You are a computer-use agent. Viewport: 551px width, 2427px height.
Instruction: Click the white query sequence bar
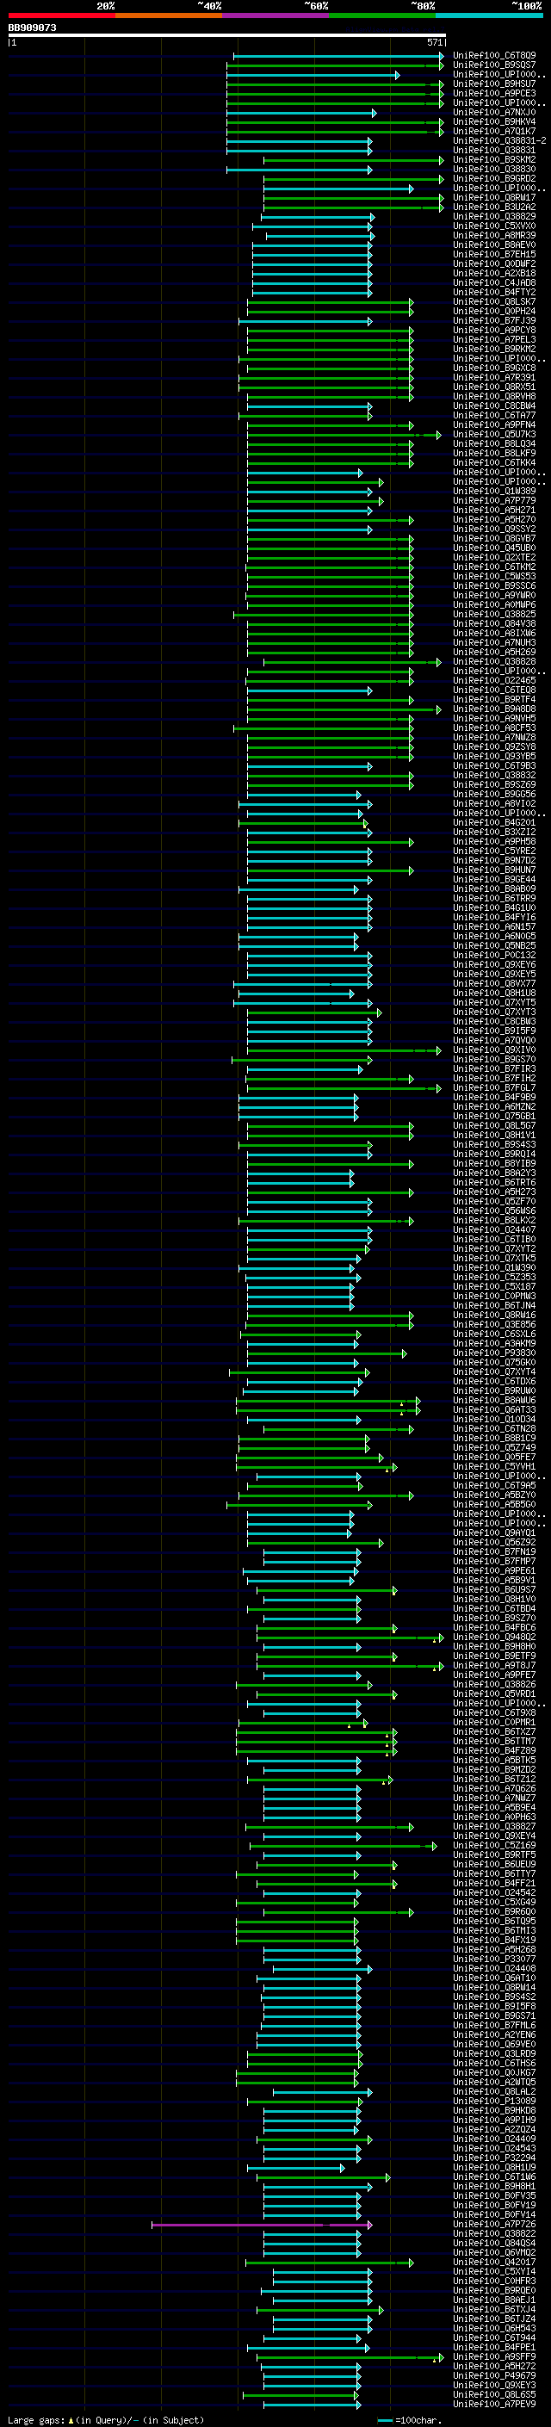(227, 36)
